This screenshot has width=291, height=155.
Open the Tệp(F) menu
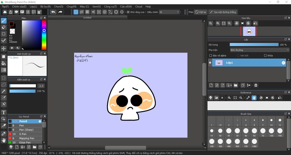(x=5, y=7)
